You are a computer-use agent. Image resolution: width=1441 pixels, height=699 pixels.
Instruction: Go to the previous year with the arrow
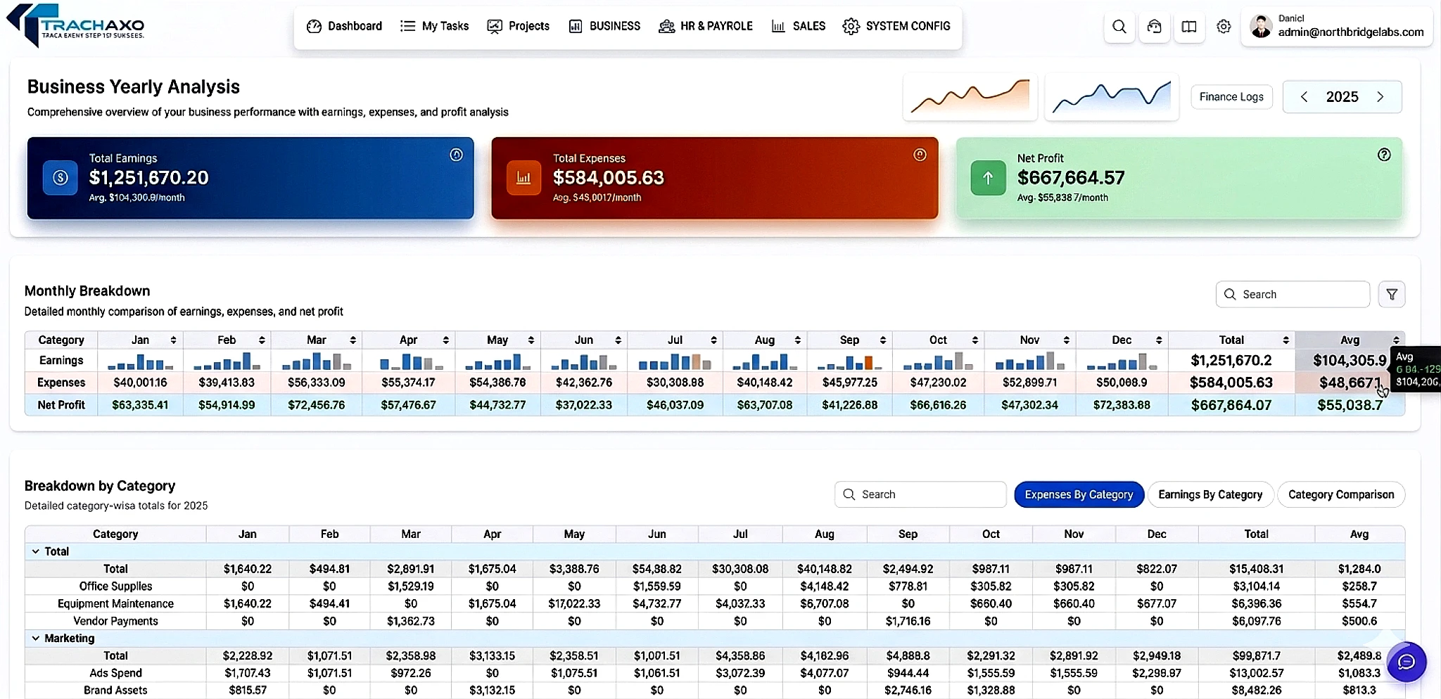tap(1305, 96)
